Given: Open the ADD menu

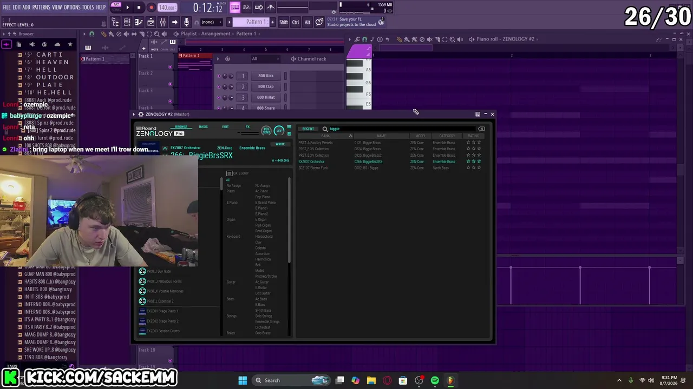Looking at the screenshot, I should [27, 7].
